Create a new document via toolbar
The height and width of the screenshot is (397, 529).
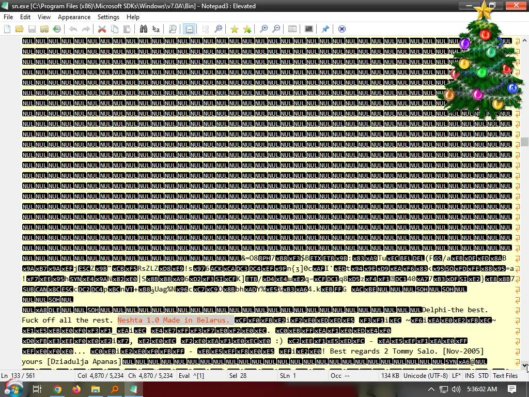pos(7,29)
